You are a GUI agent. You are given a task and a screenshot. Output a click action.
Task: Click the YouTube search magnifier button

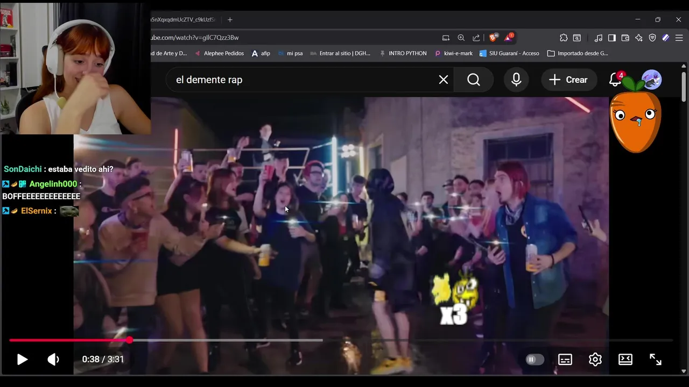474,80
